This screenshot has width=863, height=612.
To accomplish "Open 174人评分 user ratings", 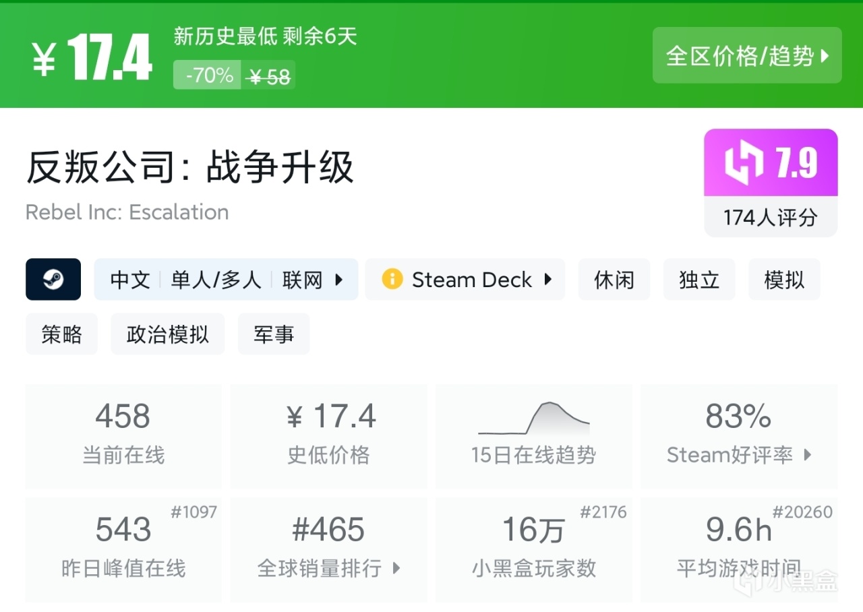I will pos(770,218).
